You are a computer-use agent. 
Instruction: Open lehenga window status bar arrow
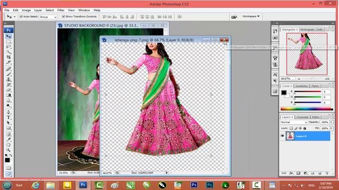pos(167,173)
